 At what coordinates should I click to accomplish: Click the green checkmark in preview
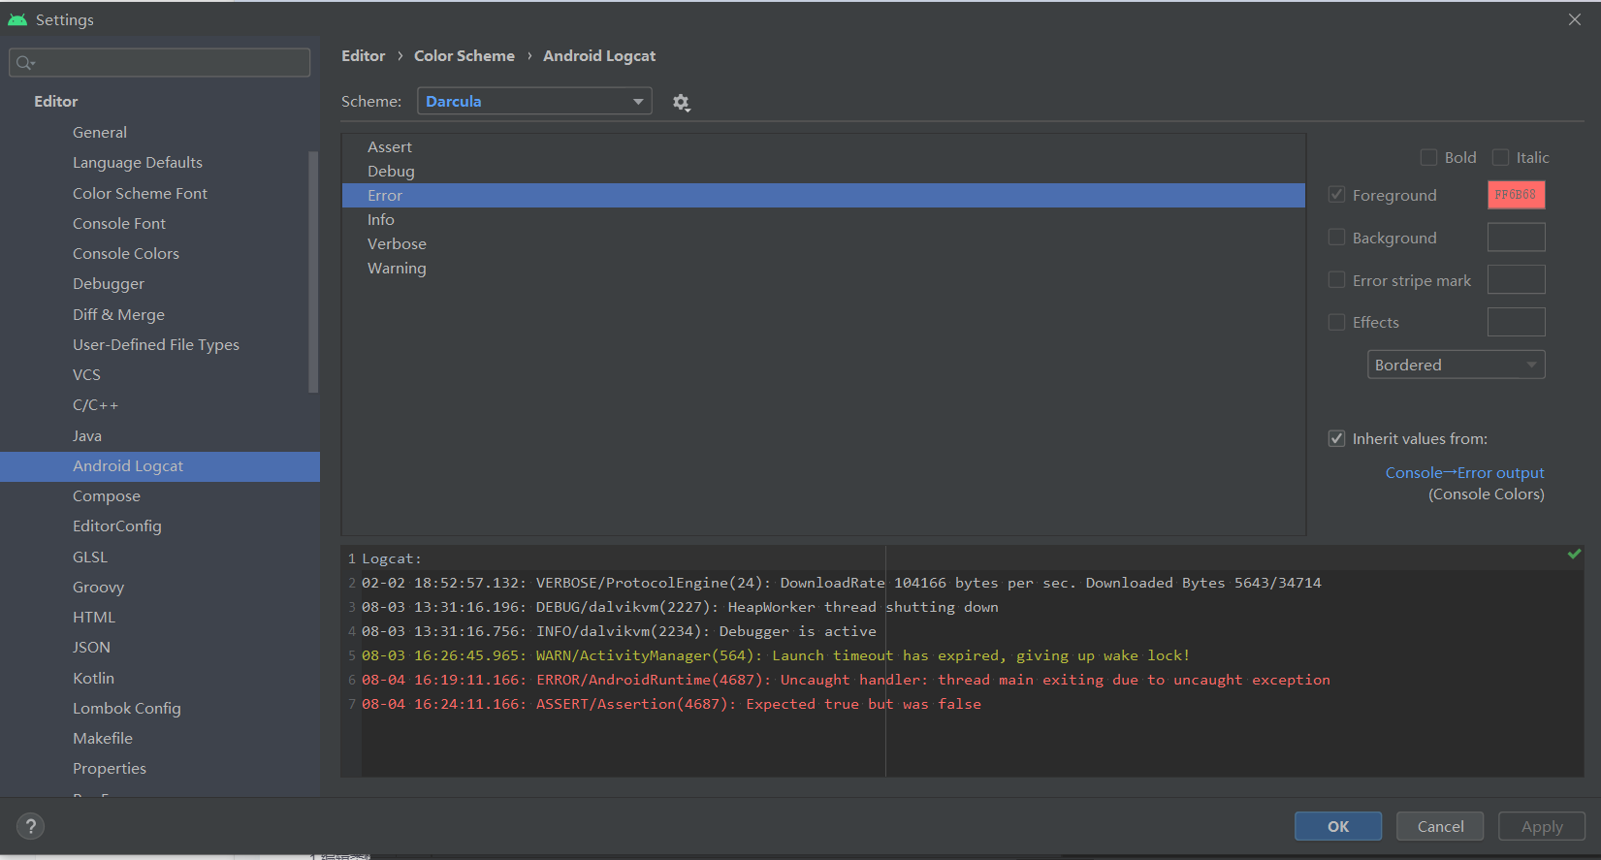[x=1574, y=554]
